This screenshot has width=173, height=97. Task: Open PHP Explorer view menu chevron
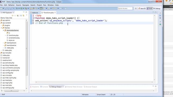(26, 15)
